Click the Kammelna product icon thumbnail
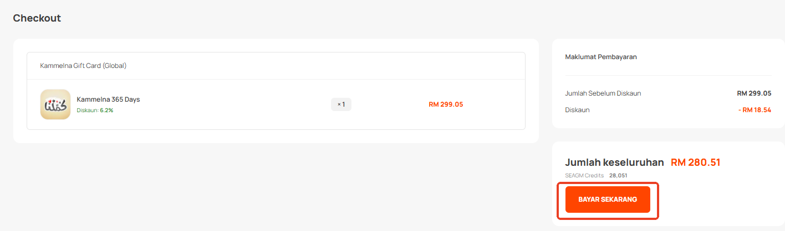Screen dimensions: 785x231 (x=55, y=104)
